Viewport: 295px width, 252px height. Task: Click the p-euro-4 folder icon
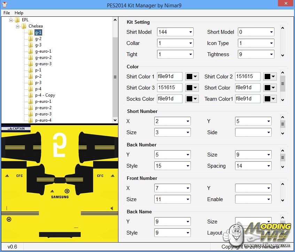click(31, 120)
